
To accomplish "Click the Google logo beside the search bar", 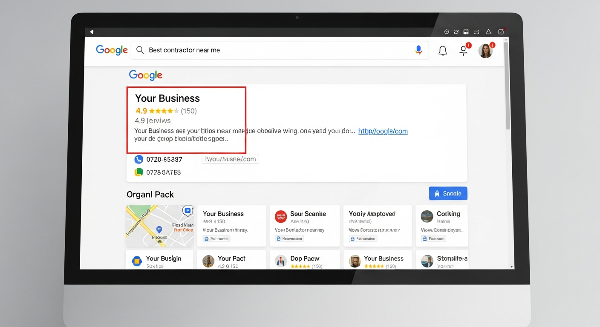I will click(112, 50).
